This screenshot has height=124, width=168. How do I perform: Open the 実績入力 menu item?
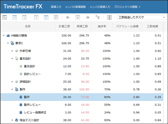(x=56, y=7)
